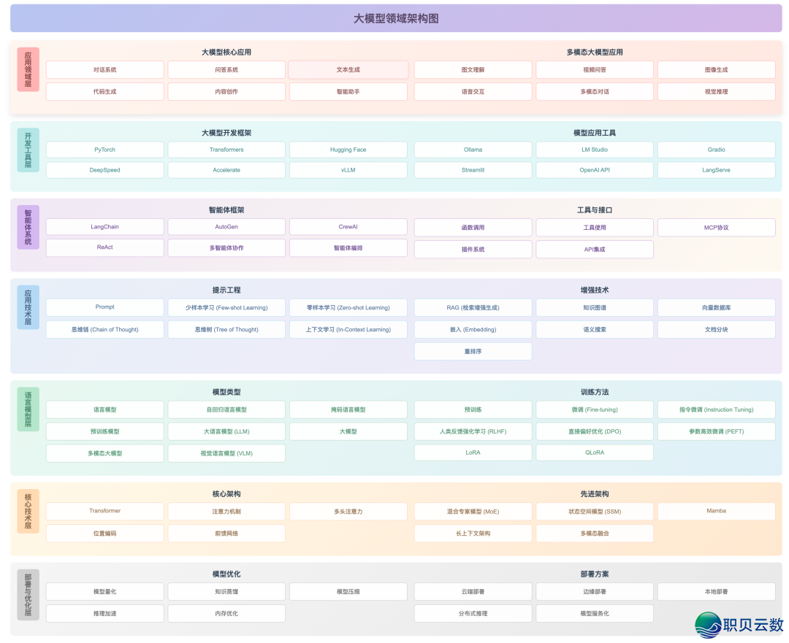
Task: Click the 职贝云数 logo watermark
Action: click(x=739, y=625)
